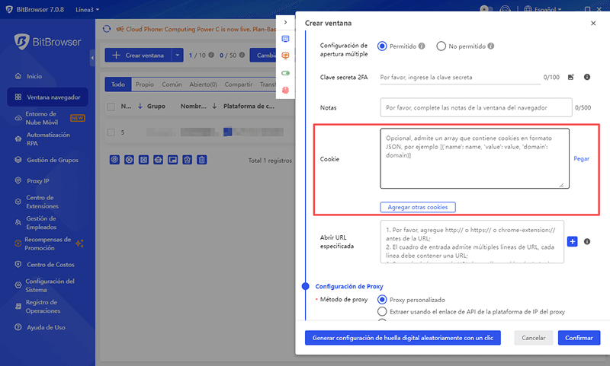Open Entorno de Nube Móvil section
610x366 pixels.
(50, 118)
